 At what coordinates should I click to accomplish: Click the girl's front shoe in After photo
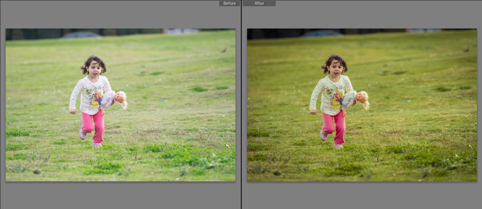[338, 146]
